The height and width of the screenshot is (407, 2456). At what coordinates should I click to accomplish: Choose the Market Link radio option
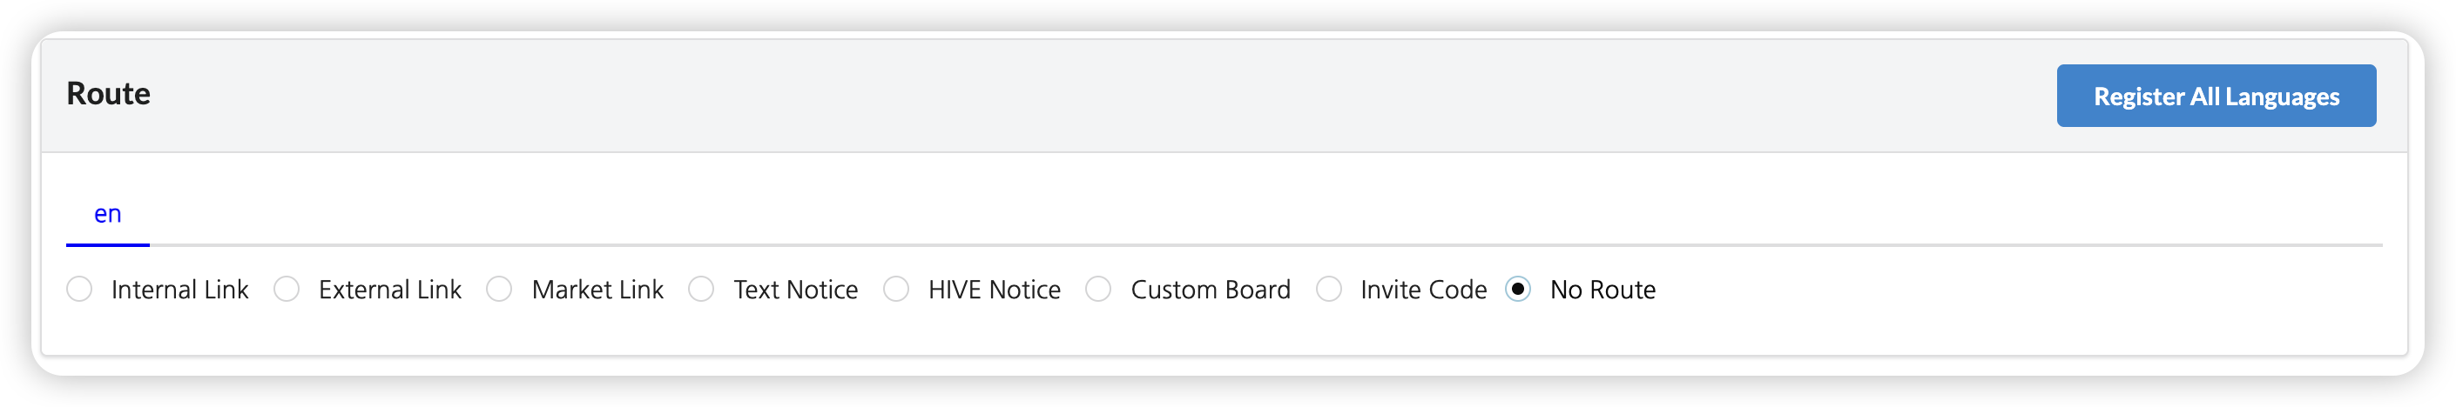pyautogui.click(x=499, y=289)
